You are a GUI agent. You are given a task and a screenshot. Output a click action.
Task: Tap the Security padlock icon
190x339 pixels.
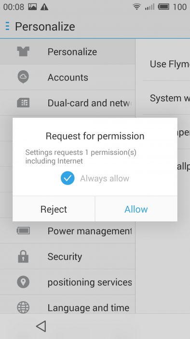coord(23,256)
